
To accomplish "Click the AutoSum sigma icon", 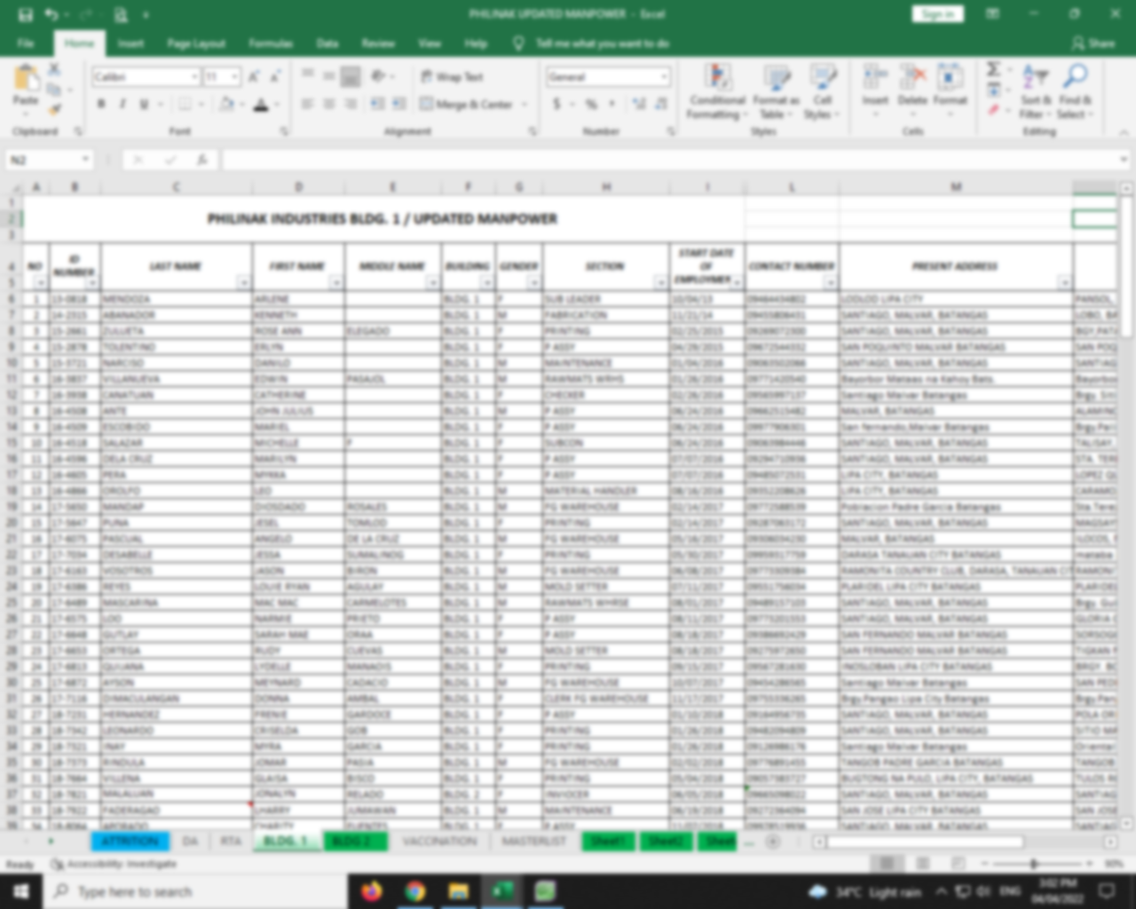I will coord(994,69).
